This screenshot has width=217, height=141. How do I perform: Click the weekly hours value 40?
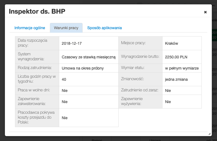point(64,79)
